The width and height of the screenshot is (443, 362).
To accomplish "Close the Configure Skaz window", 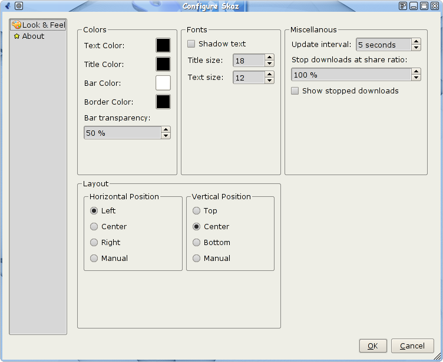I will click(435, 6).
